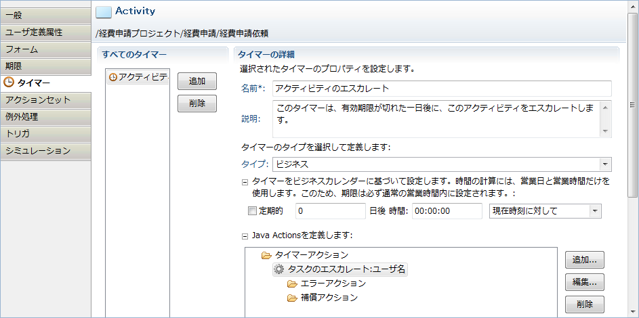Viewport: 639px width, 318px height.
Task: Click the clock icon on タイマー tab
Action: click(x=9, y=83)
